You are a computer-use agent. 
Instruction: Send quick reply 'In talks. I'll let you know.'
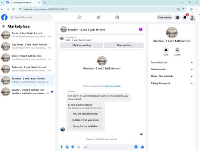coord(86,120)
